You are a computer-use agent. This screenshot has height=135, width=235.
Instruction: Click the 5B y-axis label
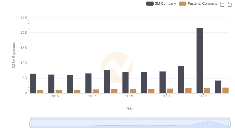coord(25,78)
